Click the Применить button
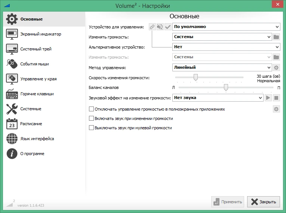Image resolution: width=286 pixels, height=213 pixels. (228, 202)
